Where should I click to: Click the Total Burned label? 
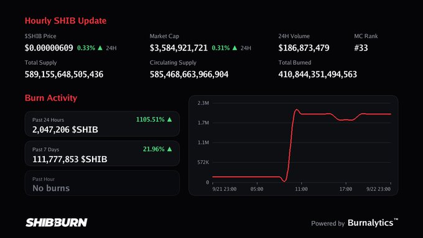click(295, 63)
